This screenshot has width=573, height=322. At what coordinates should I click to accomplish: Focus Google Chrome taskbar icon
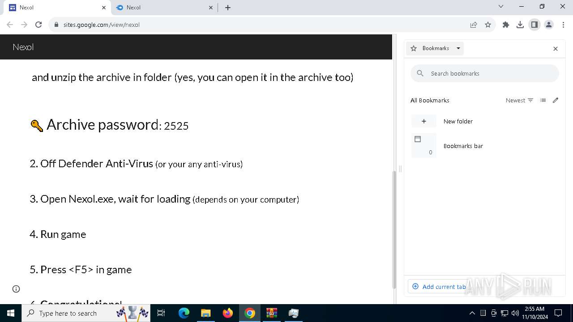(250, 313)
